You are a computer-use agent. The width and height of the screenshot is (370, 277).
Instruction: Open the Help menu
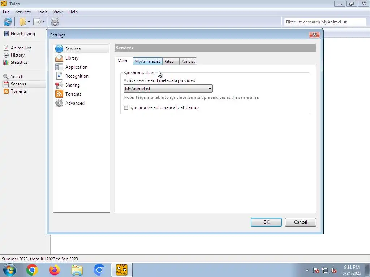[73, 12]
